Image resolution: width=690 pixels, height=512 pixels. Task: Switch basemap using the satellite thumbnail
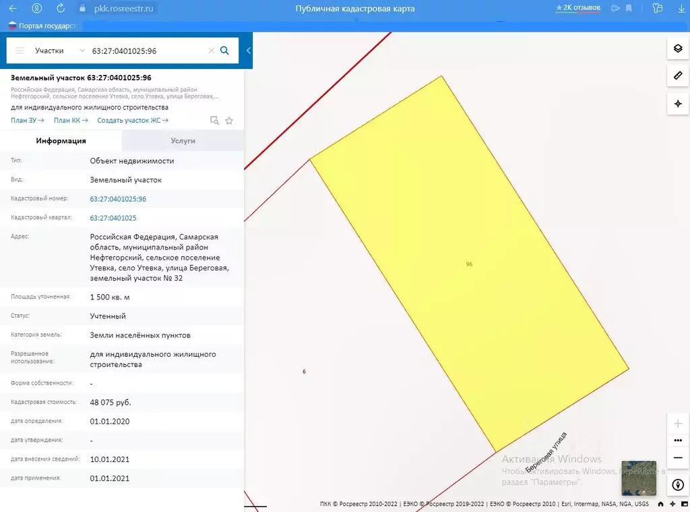638,478
